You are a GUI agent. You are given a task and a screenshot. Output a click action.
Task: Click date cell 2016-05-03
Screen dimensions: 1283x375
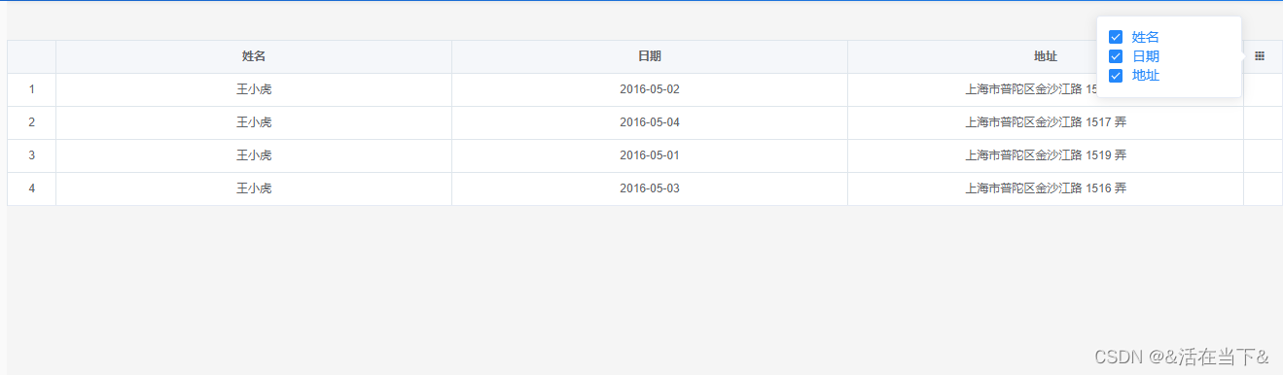pyautogui.click(x=650, y=188)
